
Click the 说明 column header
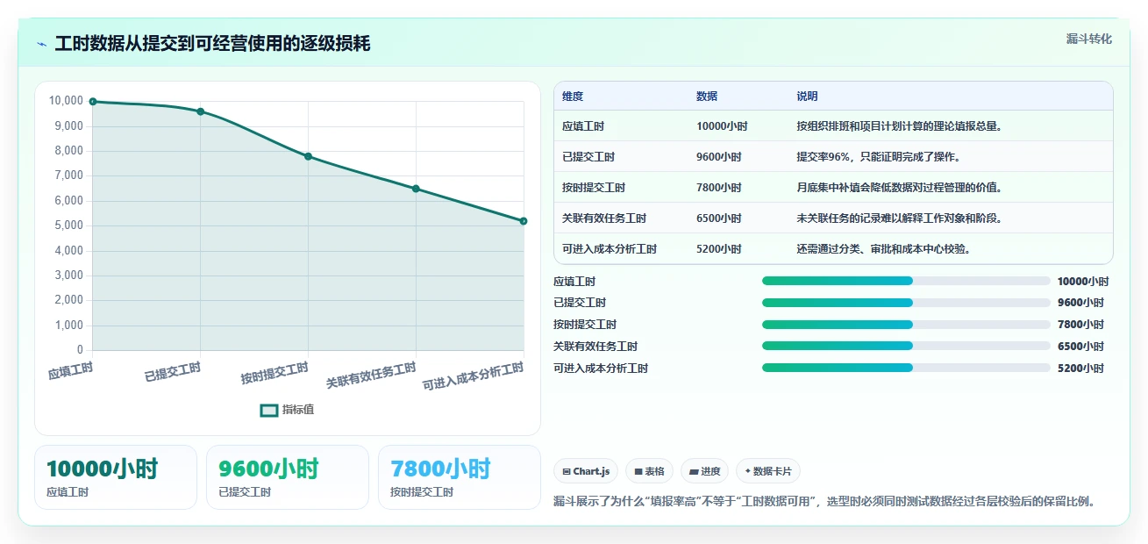(x=807, y=97)
